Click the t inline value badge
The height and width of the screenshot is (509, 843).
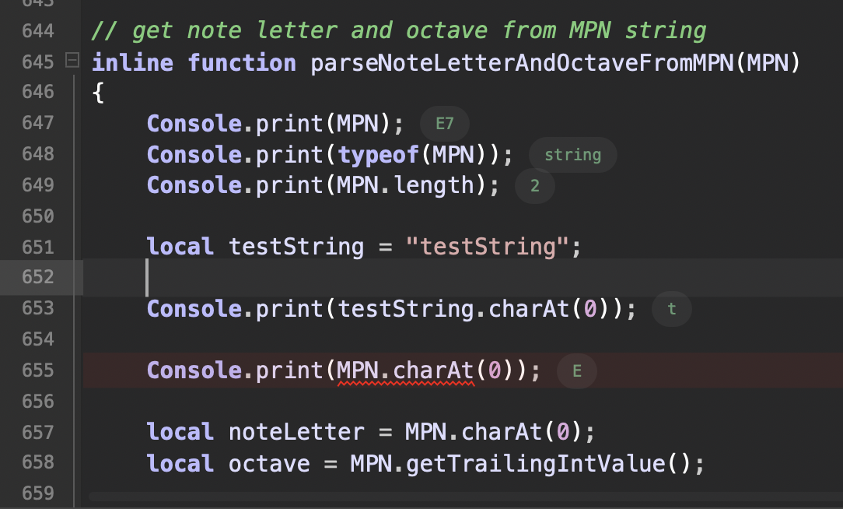671,309
